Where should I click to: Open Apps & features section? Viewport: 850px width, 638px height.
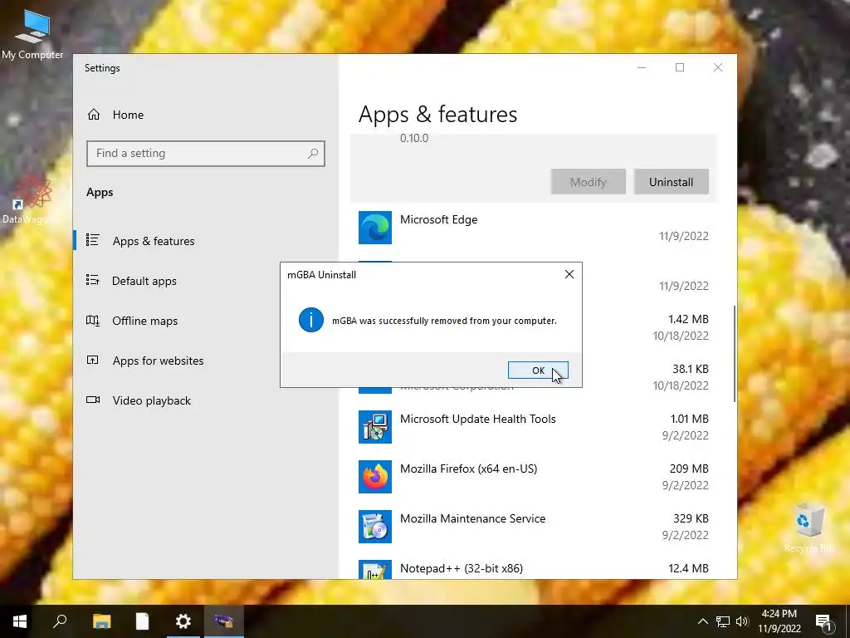click(154, 241)
